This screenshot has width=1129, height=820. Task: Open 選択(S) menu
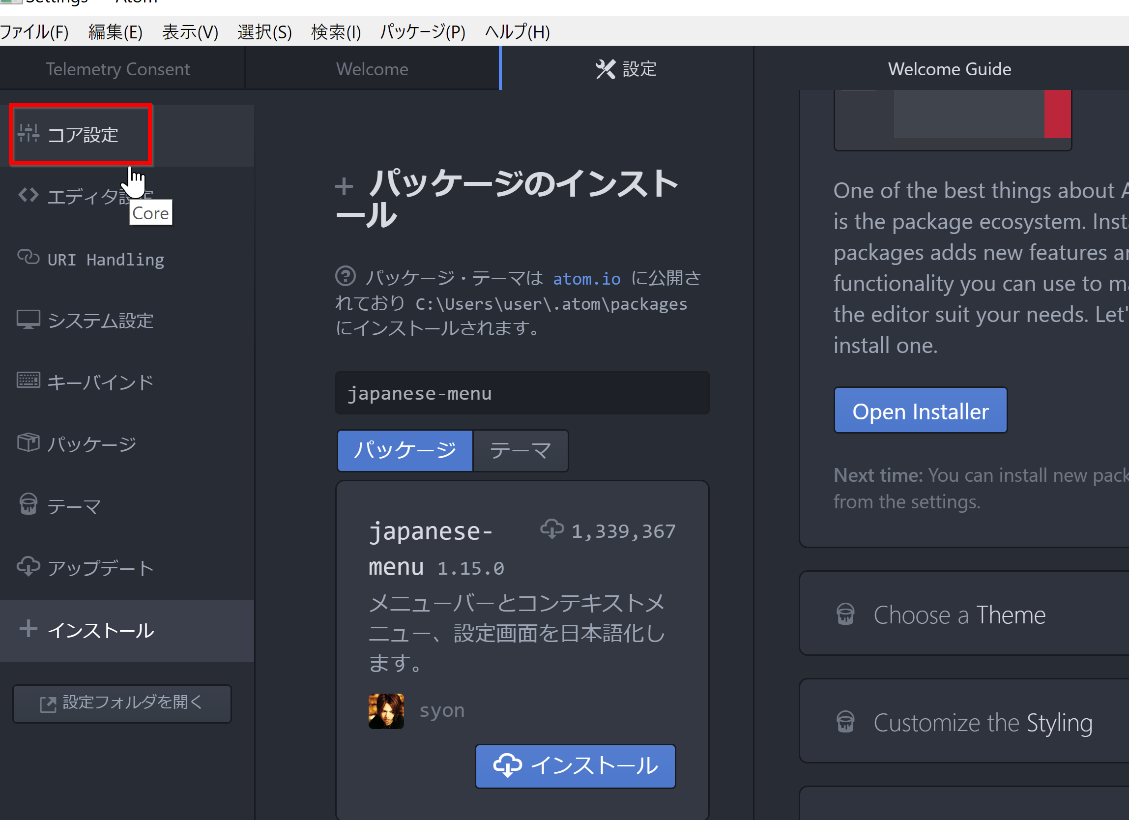(265, 32)
